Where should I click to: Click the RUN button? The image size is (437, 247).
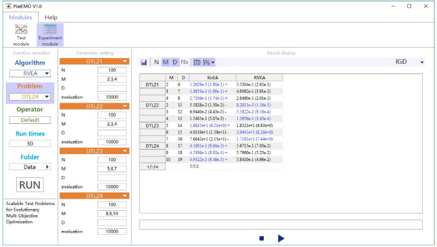(30, 185)
